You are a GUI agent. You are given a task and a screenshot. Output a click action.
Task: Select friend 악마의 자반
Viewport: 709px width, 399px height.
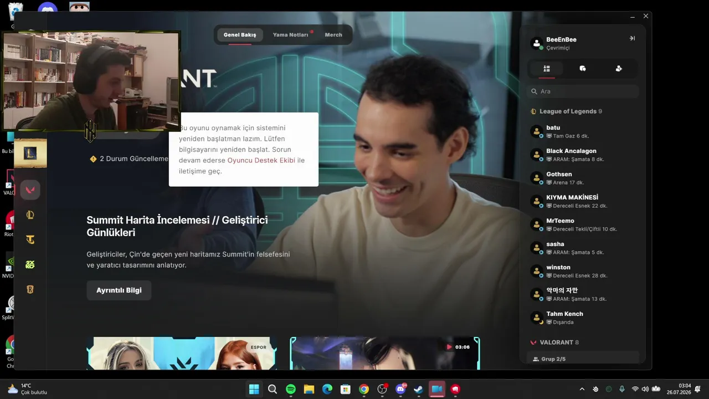click(583, 294)
